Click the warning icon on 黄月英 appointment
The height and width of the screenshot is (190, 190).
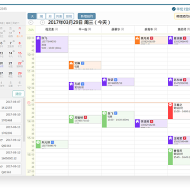click(x=137, y=38)
